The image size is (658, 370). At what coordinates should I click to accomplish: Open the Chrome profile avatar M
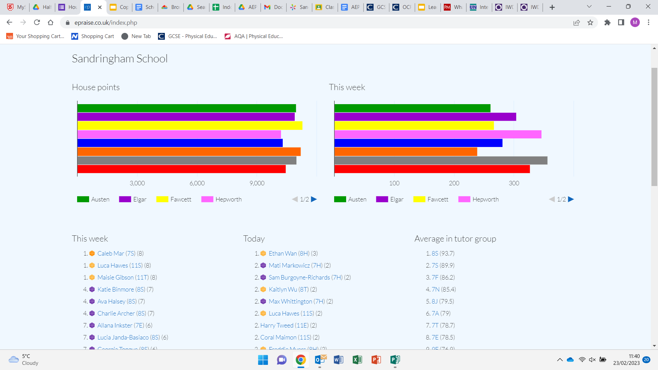(x=635, y=22)
